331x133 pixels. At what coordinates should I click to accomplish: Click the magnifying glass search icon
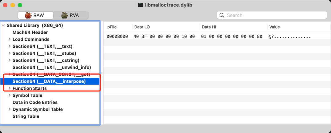[x=222, y=15]
